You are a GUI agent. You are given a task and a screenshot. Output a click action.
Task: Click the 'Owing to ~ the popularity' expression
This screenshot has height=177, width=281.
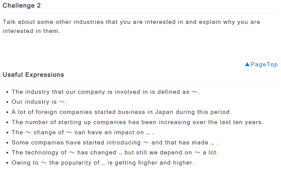(103, 163)
